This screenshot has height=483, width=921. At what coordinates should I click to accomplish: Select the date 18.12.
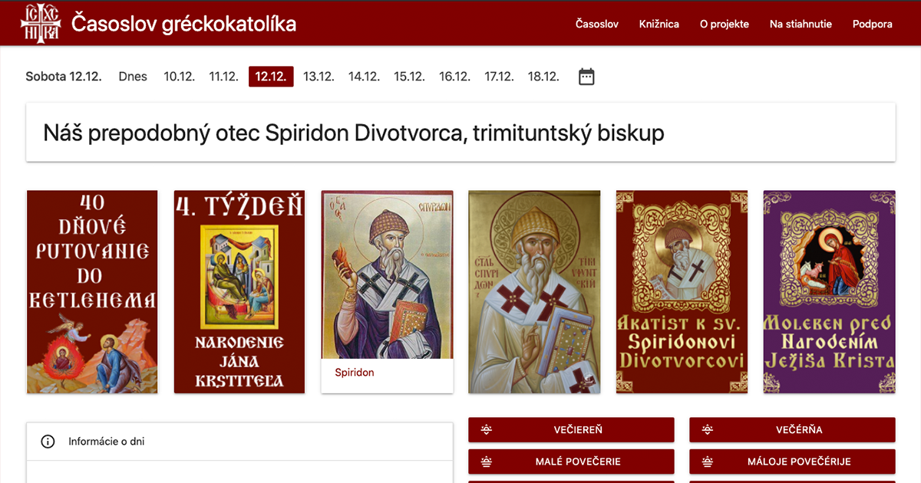[x=543, y=77]
